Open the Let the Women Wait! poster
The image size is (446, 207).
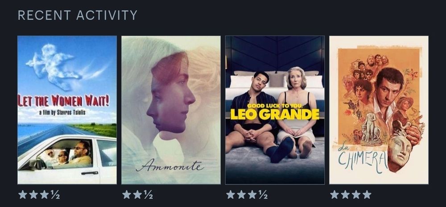(x=67, y=110)
